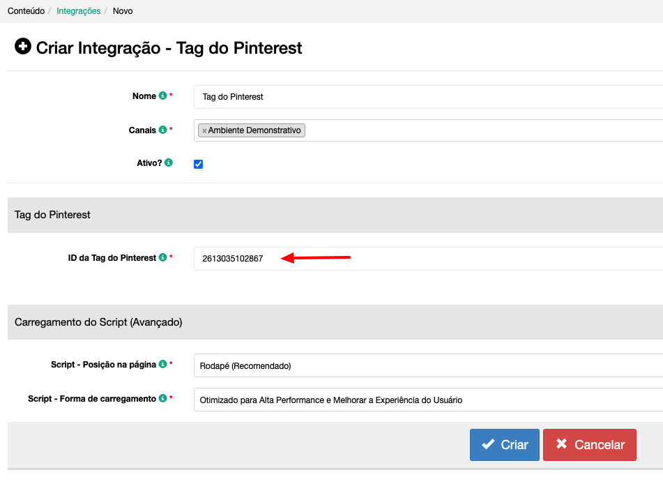Click the Carregamento do Script (Avançado) section header
Image resolution: width=663 pixels, height=500 pixels.
(x=98, y=322)
